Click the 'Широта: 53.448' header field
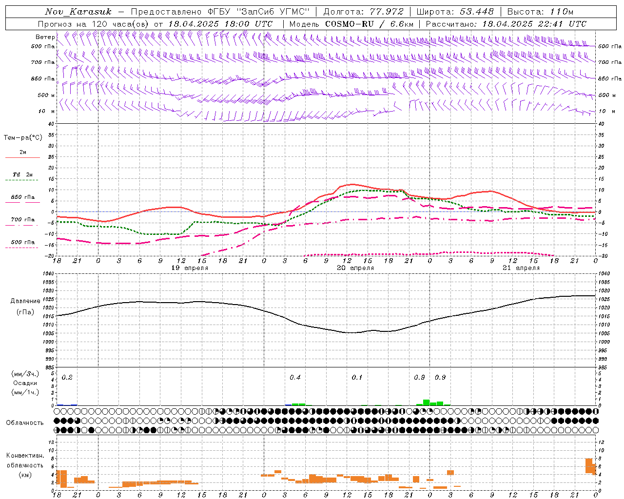The image size is (624, 499). 455,12
